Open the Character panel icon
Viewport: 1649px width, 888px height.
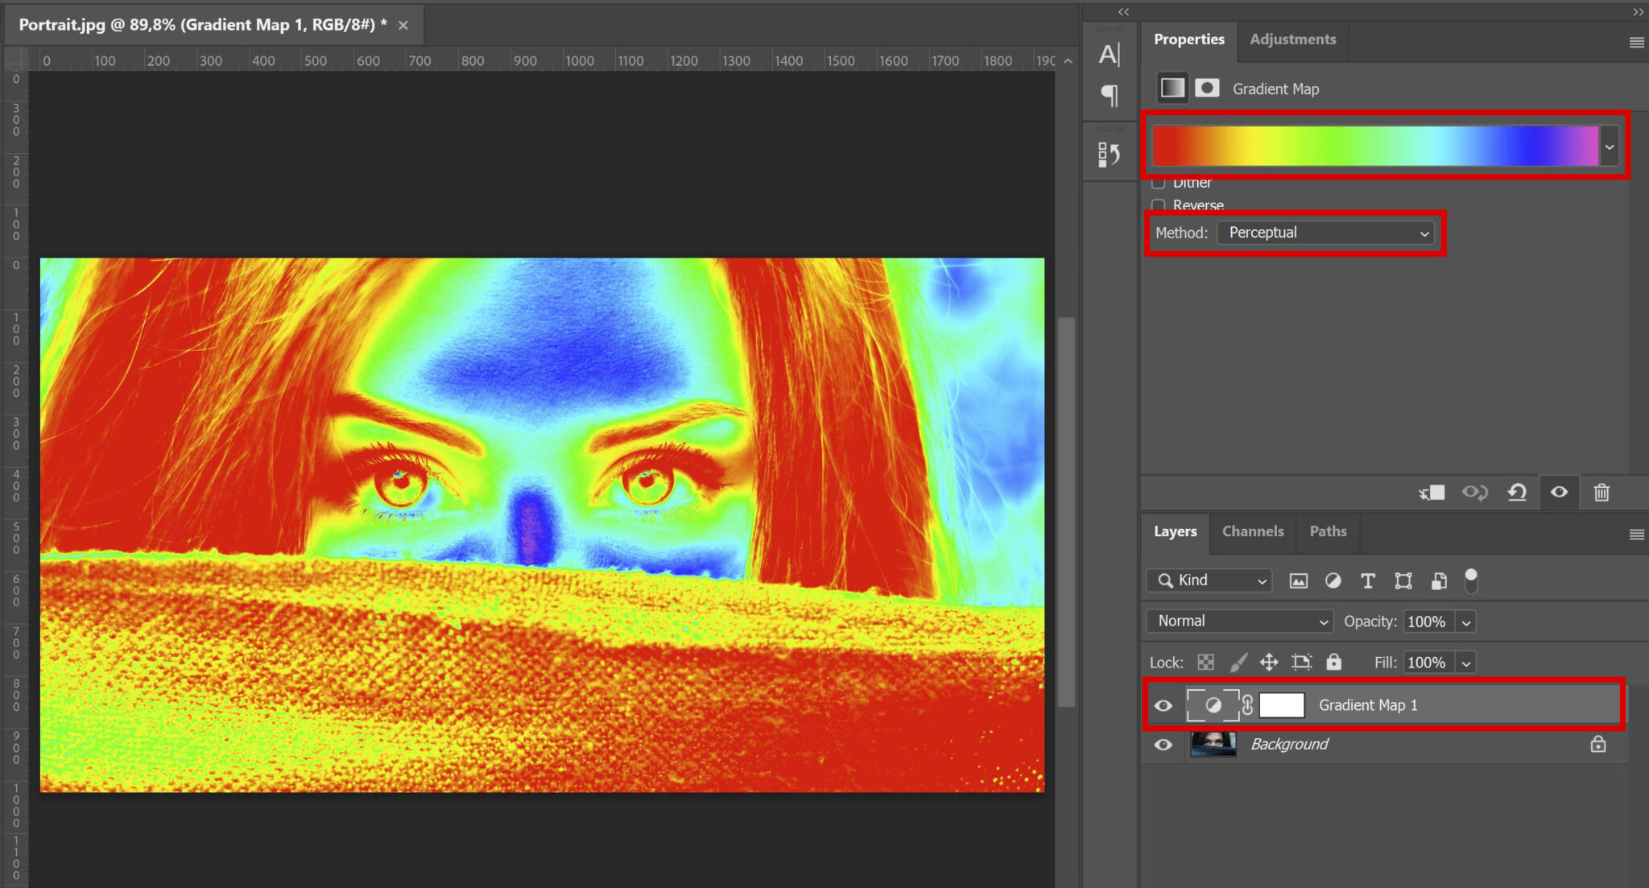(x=1110, y=53)
